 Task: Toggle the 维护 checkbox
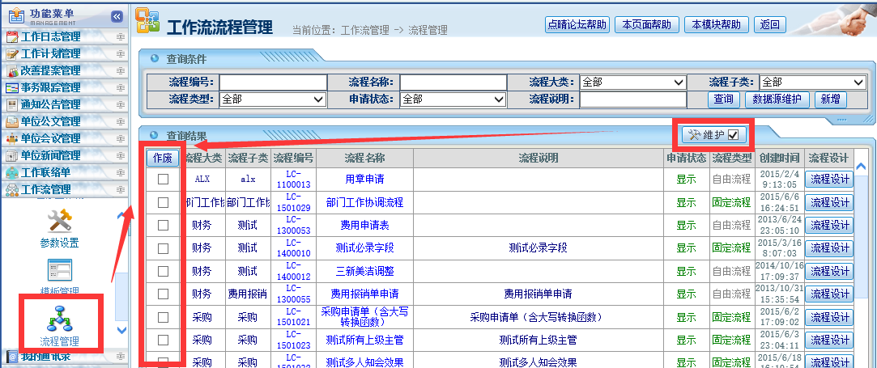tap(733, 134)
